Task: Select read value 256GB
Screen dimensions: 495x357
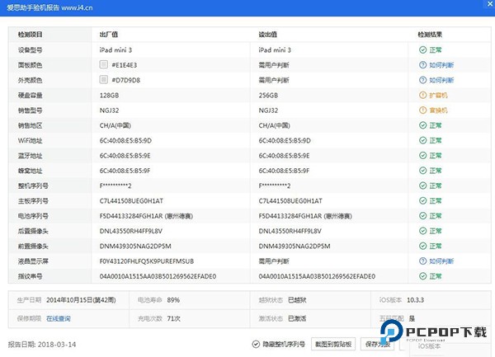Action: 268,96
